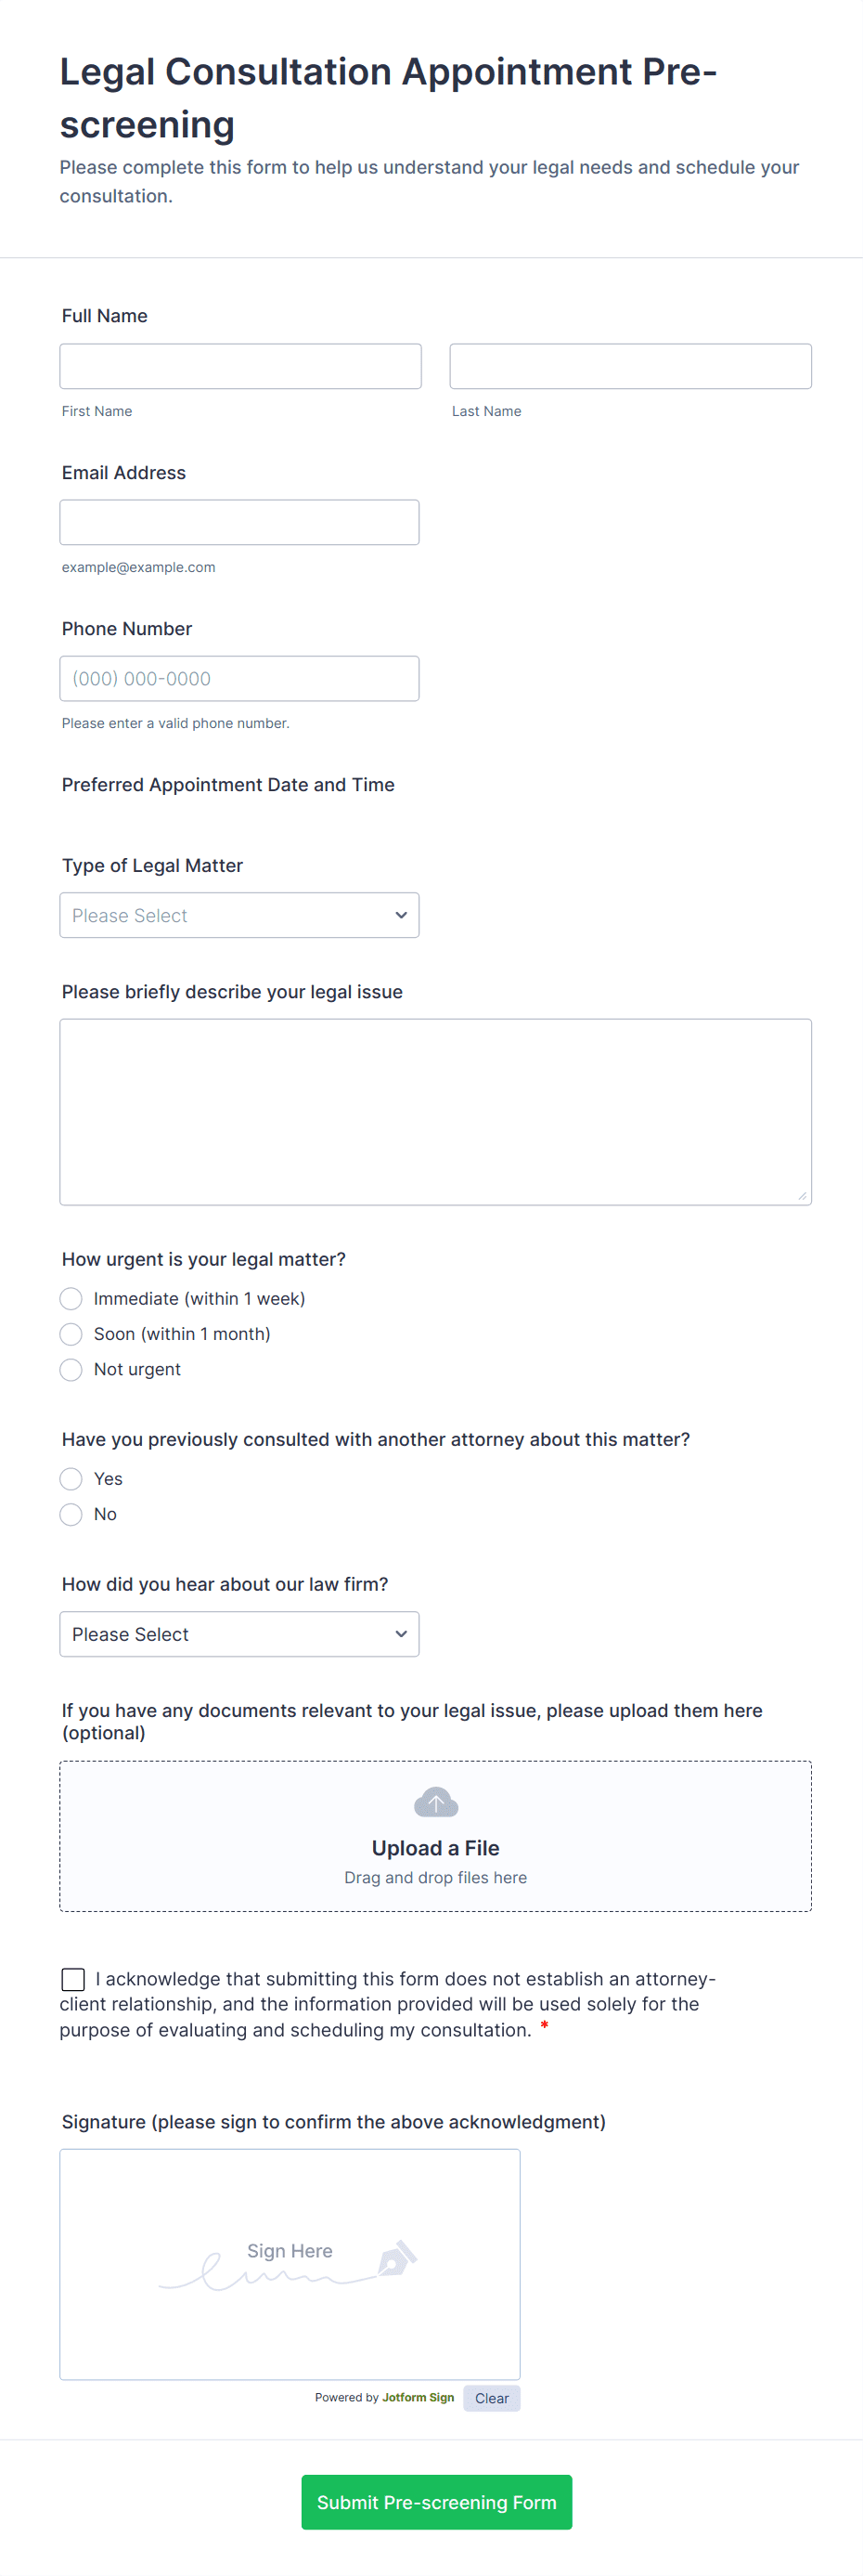
Task: Expand the how did you hear dropdown
Action: pyautogui.click(x=239, y=1634)
